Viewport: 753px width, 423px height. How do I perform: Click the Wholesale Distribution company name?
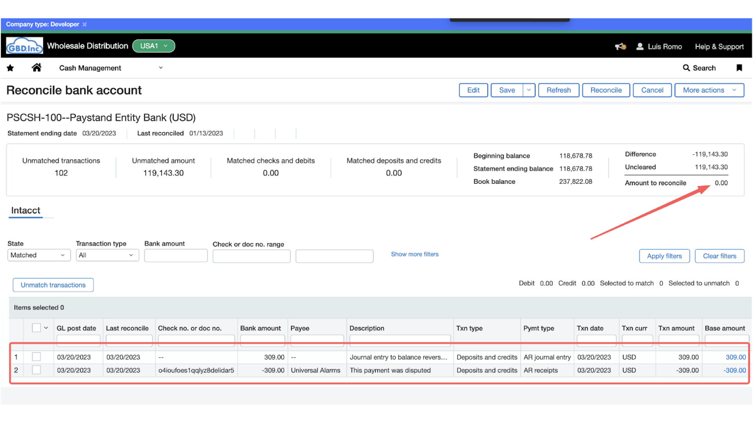87,46
